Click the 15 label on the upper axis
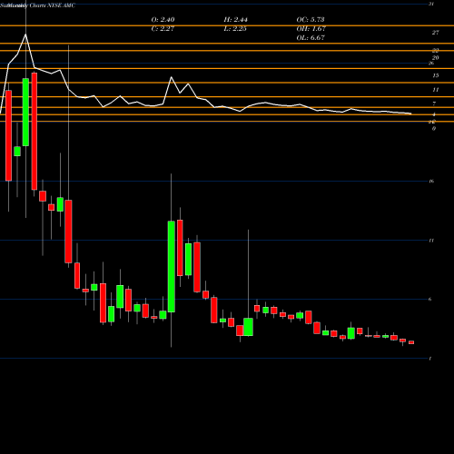 point(435,75)
